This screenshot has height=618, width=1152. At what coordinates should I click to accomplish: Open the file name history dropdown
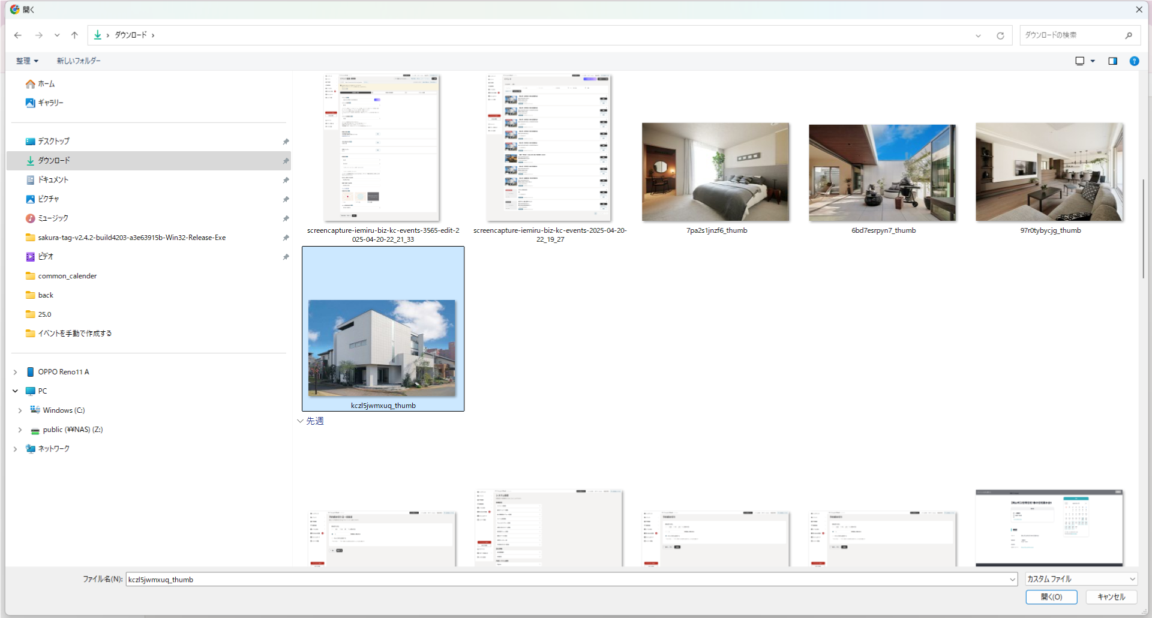(1013, 580)
